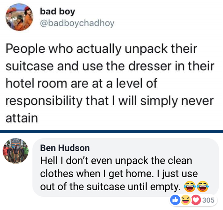Select the last tears-of-joy emoji in comment
223x210 pixels.
(203, 186)
